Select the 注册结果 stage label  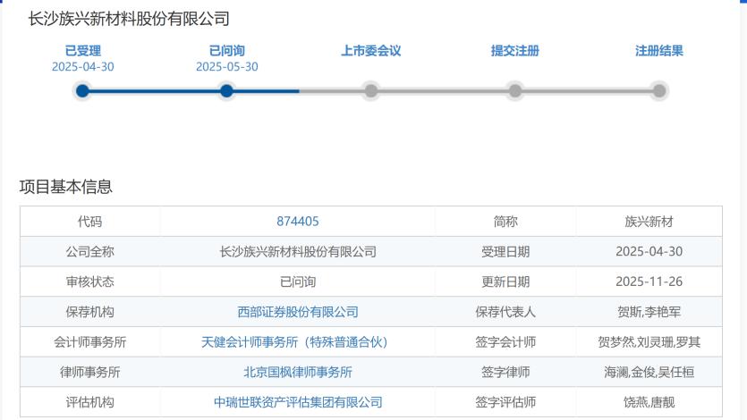pos(659,51)
